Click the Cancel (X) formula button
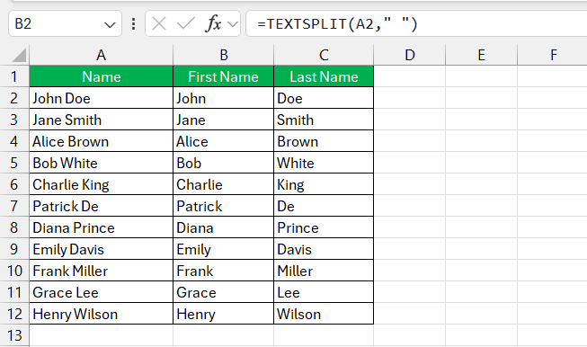This screenshot has width=587, height=347. pyautogui.click(x=159, y=24)
